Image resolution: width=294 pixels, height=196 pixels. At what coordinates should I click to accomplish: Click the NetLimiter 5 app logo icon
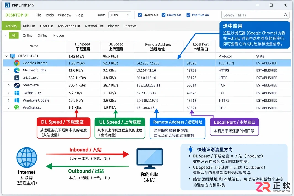pyautogui.click(x=7, y=5)
